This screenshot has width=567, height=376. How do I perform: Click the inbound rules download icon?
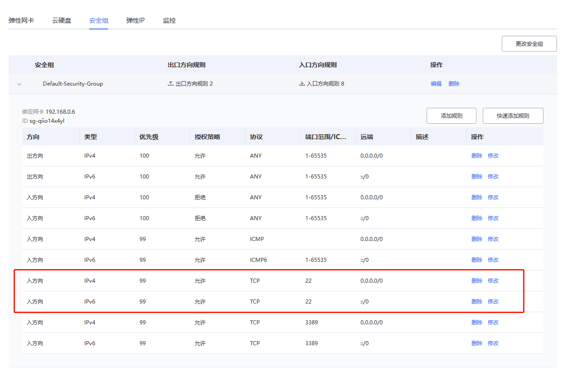pos(302,84)
